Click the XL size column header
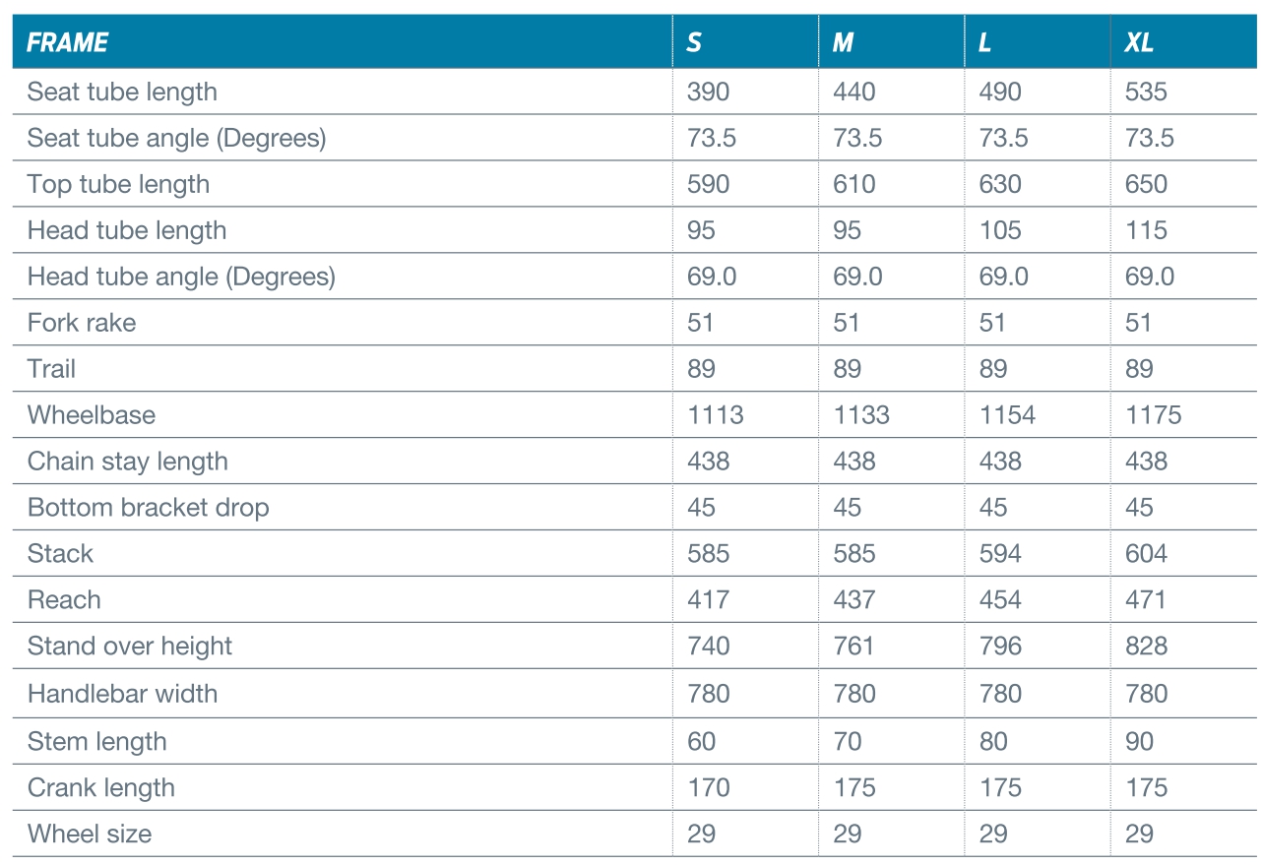 tap(1139, 43)
